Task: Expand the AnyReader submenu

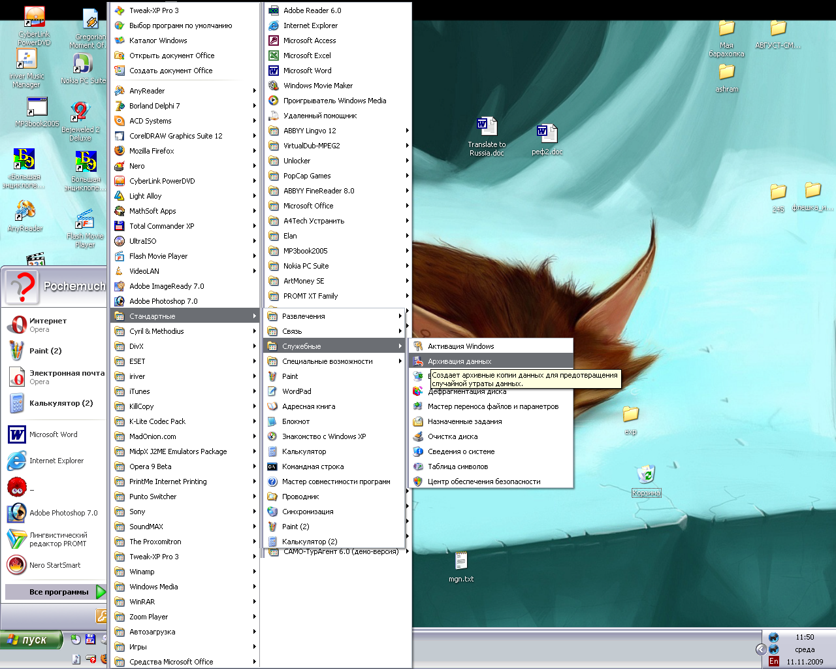Action: [185, 91]
